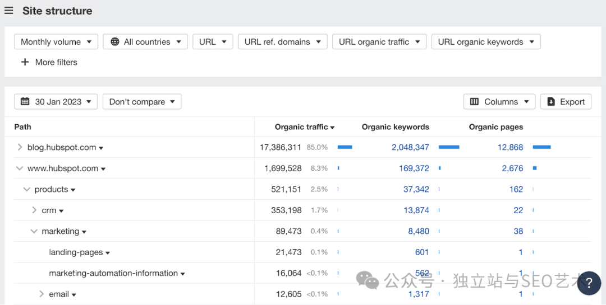
Task: Sort by Organic pages column header
Action: point(496,127)
